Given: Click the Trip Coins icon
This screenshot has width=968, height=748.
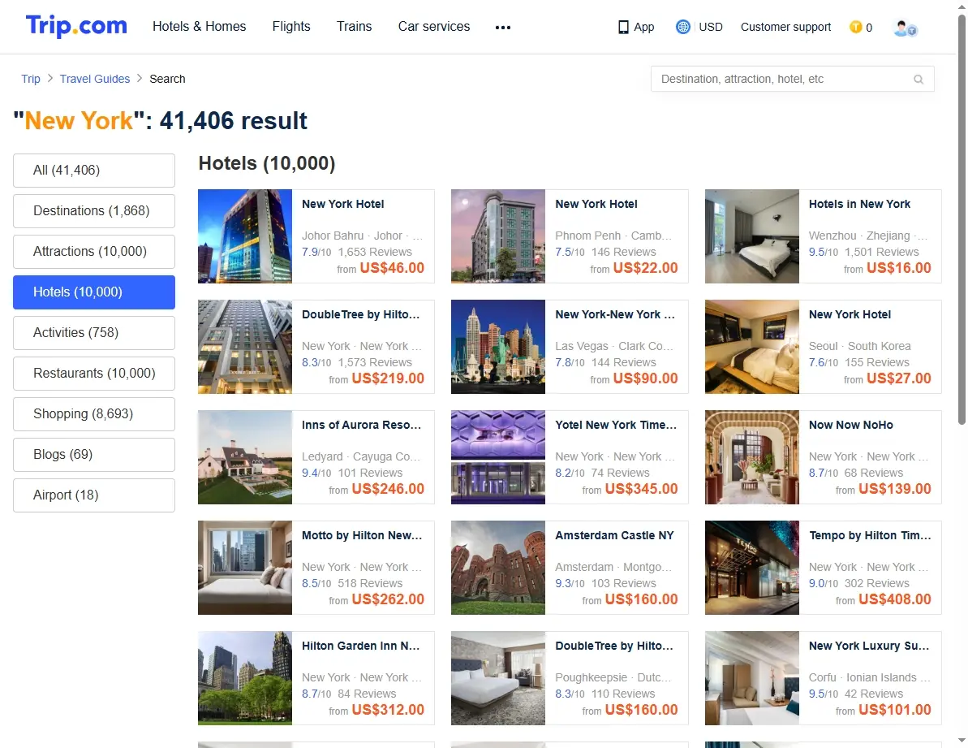Looking at the screenshot, I should pyautogui.click(x=856, y=27).
